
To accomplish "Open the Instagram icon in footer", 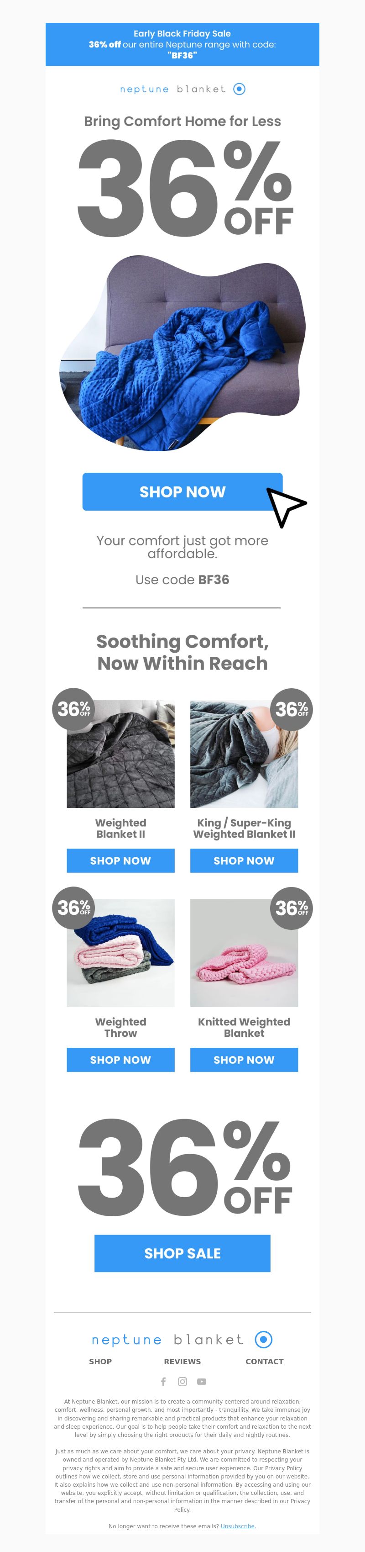I will 182,1382.
